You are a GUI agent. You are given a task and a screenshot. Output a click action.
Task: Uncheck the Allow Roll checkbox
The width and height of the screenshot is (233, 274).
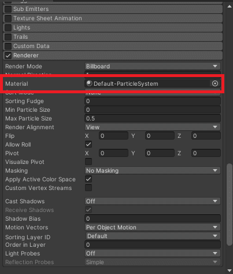pos(88,144)
